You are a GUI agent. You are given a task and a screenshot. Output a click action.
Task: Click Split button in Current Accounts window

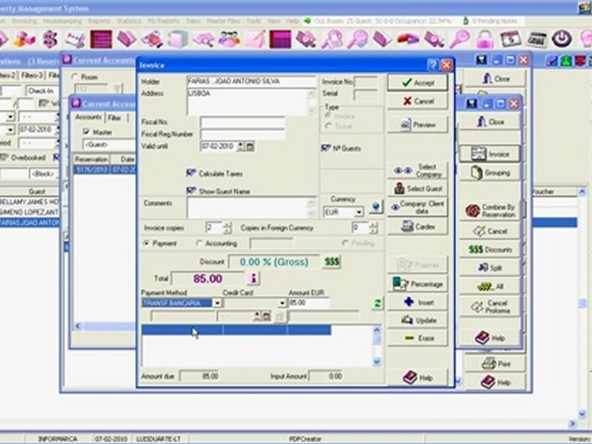[490, 268]
